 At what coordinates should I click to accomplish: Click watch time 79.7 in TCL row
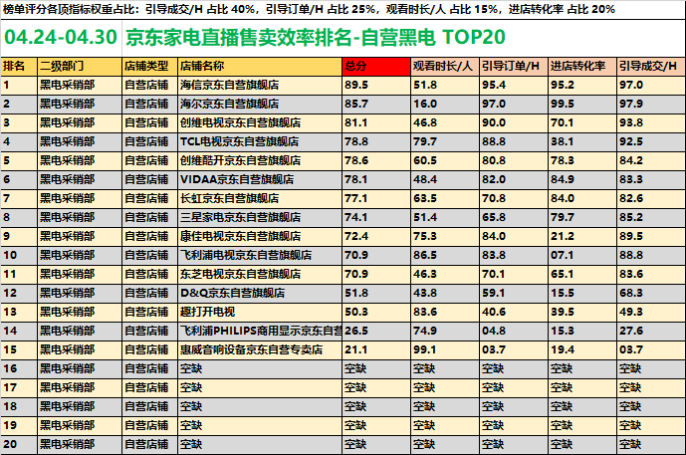point(445,141)
